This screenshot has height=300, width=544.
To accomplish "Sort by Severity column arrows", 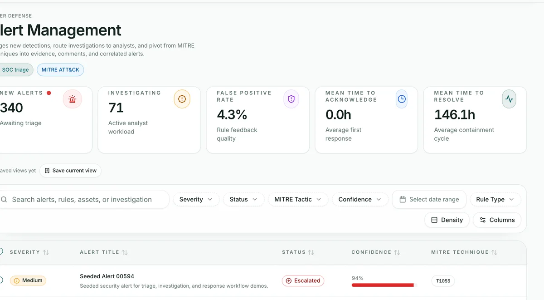I will point(46,252).
